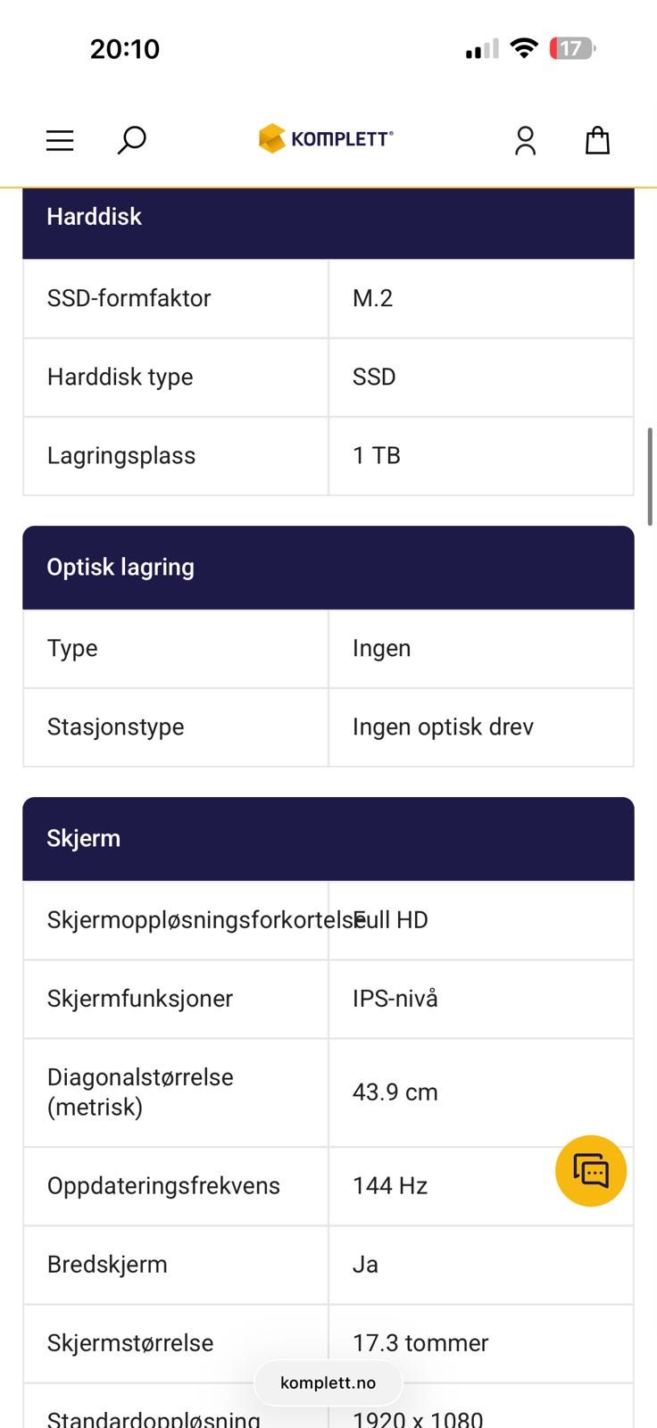Tap the Skjermfunksjoner IPS-nivå value
The image size is (657, 1428).
[x=395, y=999]
